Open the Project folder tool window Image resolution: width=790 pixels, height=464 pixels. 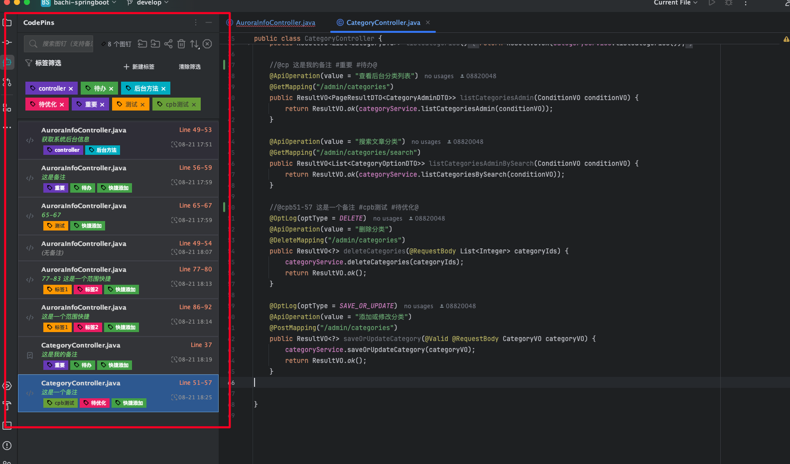click(x=7, y=22)
